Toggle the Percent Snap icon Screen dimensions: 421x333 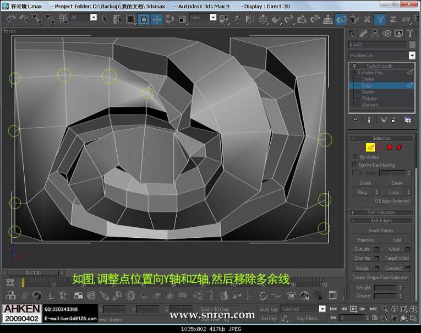pyautogui.click(x=315, y=19)
